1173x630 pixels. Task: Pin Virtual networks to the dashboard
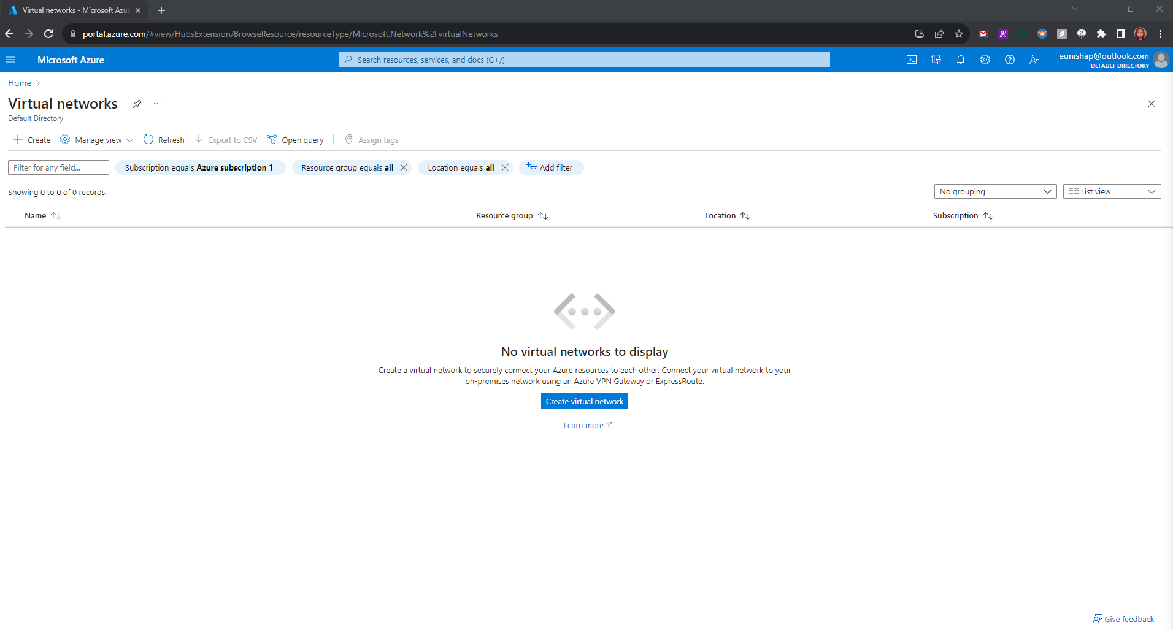(x=137, y=104)
